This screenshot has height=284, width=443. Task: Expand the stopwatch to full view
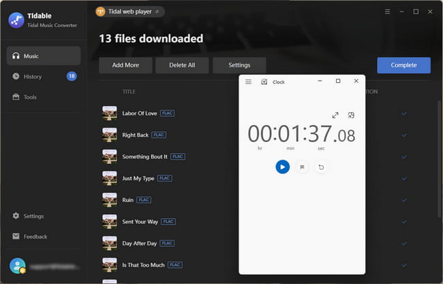tap(335, 115)
